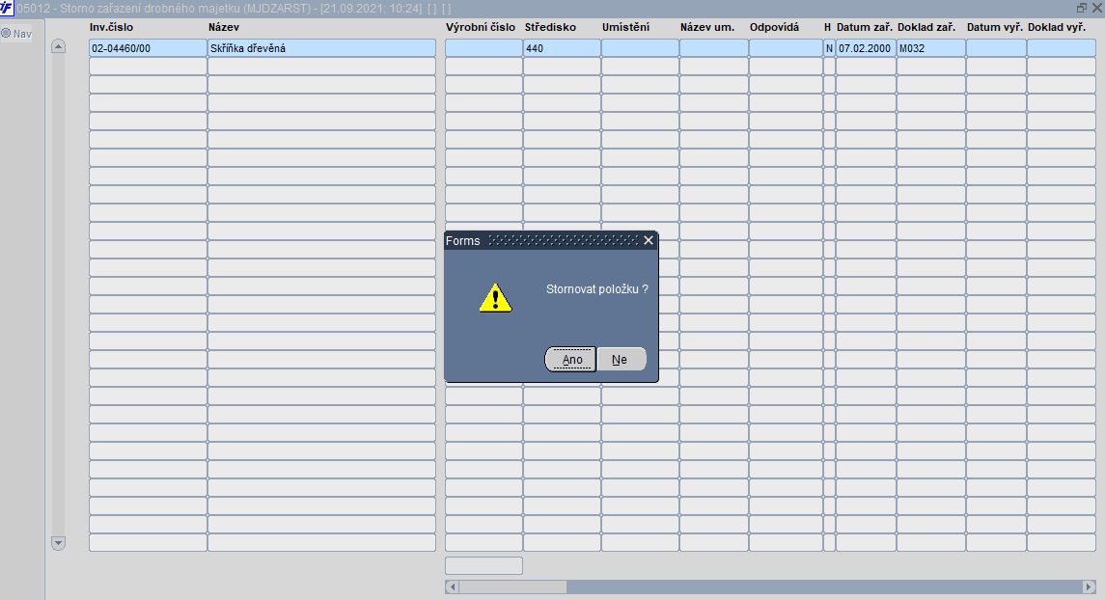The height and width of the screenshot is (600, 1105).
Task: Click the horizontal scrollbar thumb
Action: point(513,586)
